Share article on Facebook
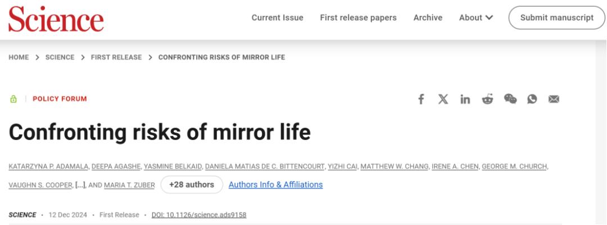The image size is (607, 225). (421, 99)
